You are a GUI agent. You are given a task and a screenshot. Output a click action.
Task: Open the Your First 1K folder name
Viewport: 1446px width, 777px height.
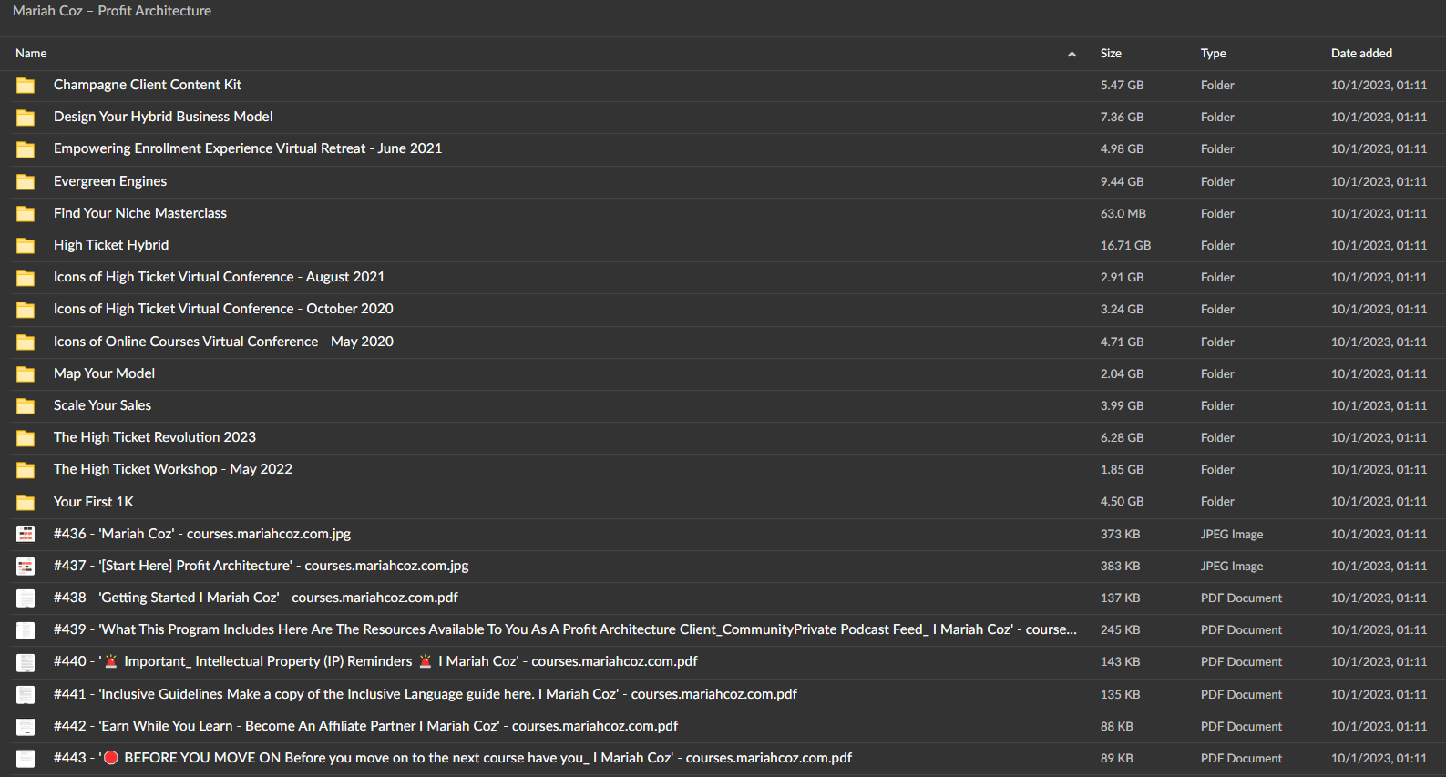pyautogui.click(x=94, y=502)
